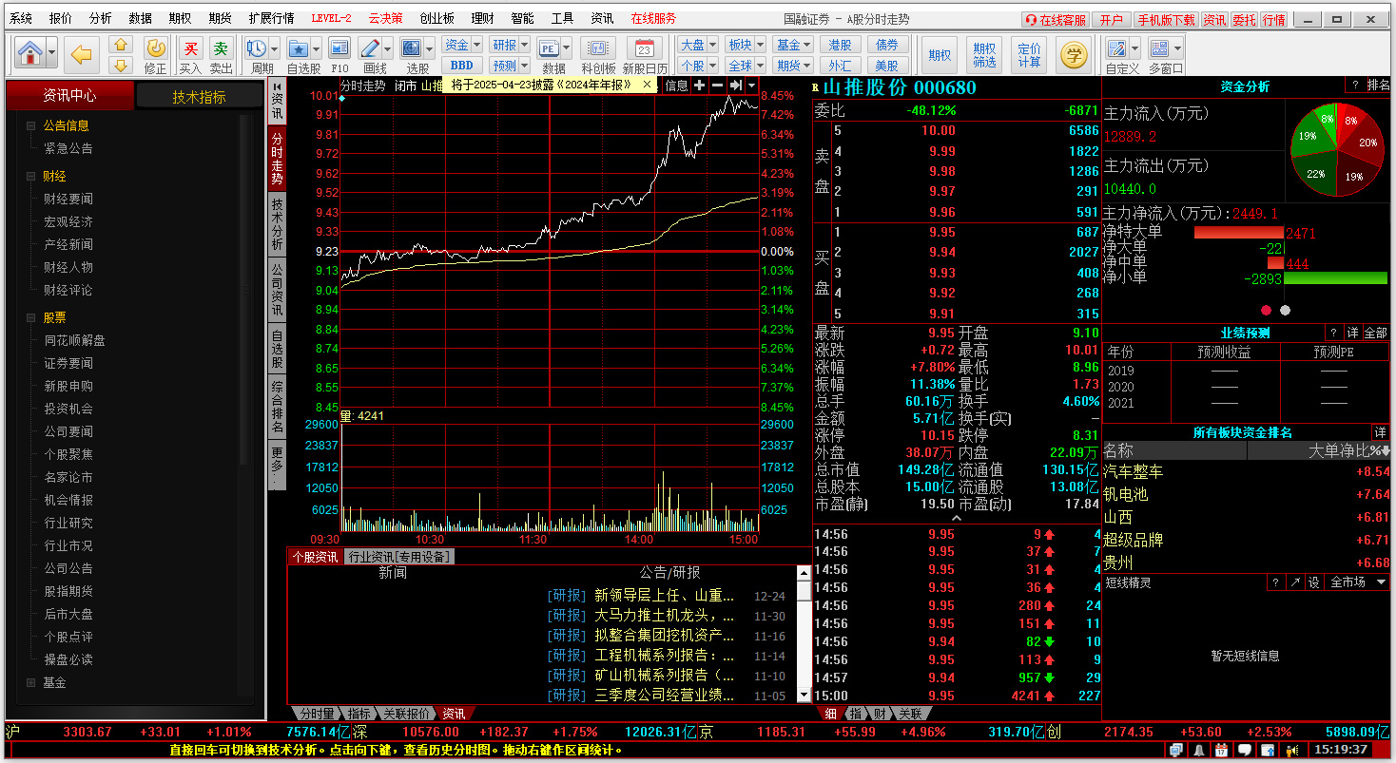
Task: Click the BBD toolbar button
Action: click(462, 66)
